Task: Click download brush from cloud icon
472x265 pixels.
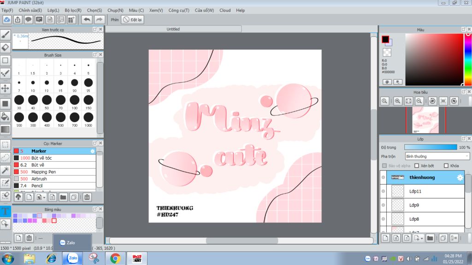Action: point(18,197)
